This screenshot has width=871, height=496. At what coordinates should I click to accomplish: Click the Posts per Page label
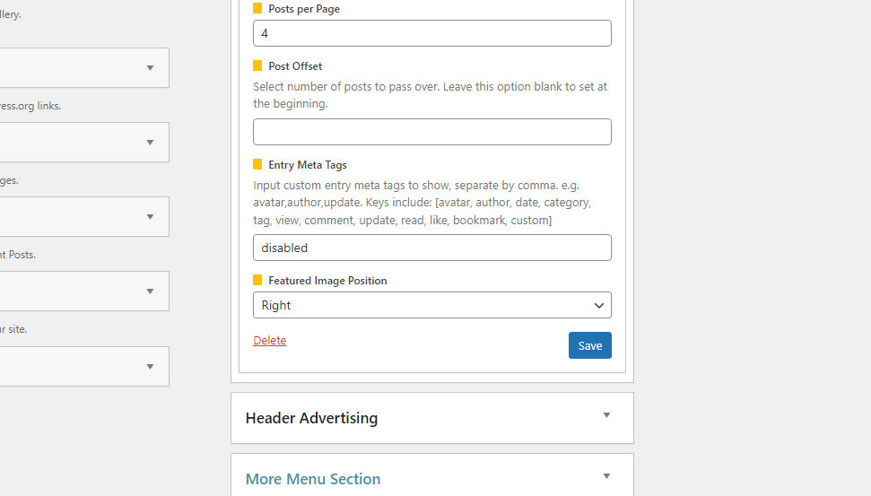pyautogui.click(x=304, y=9)
